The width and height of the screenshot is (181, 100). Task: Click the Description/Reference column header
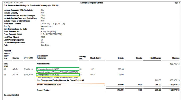click(42, 57)
